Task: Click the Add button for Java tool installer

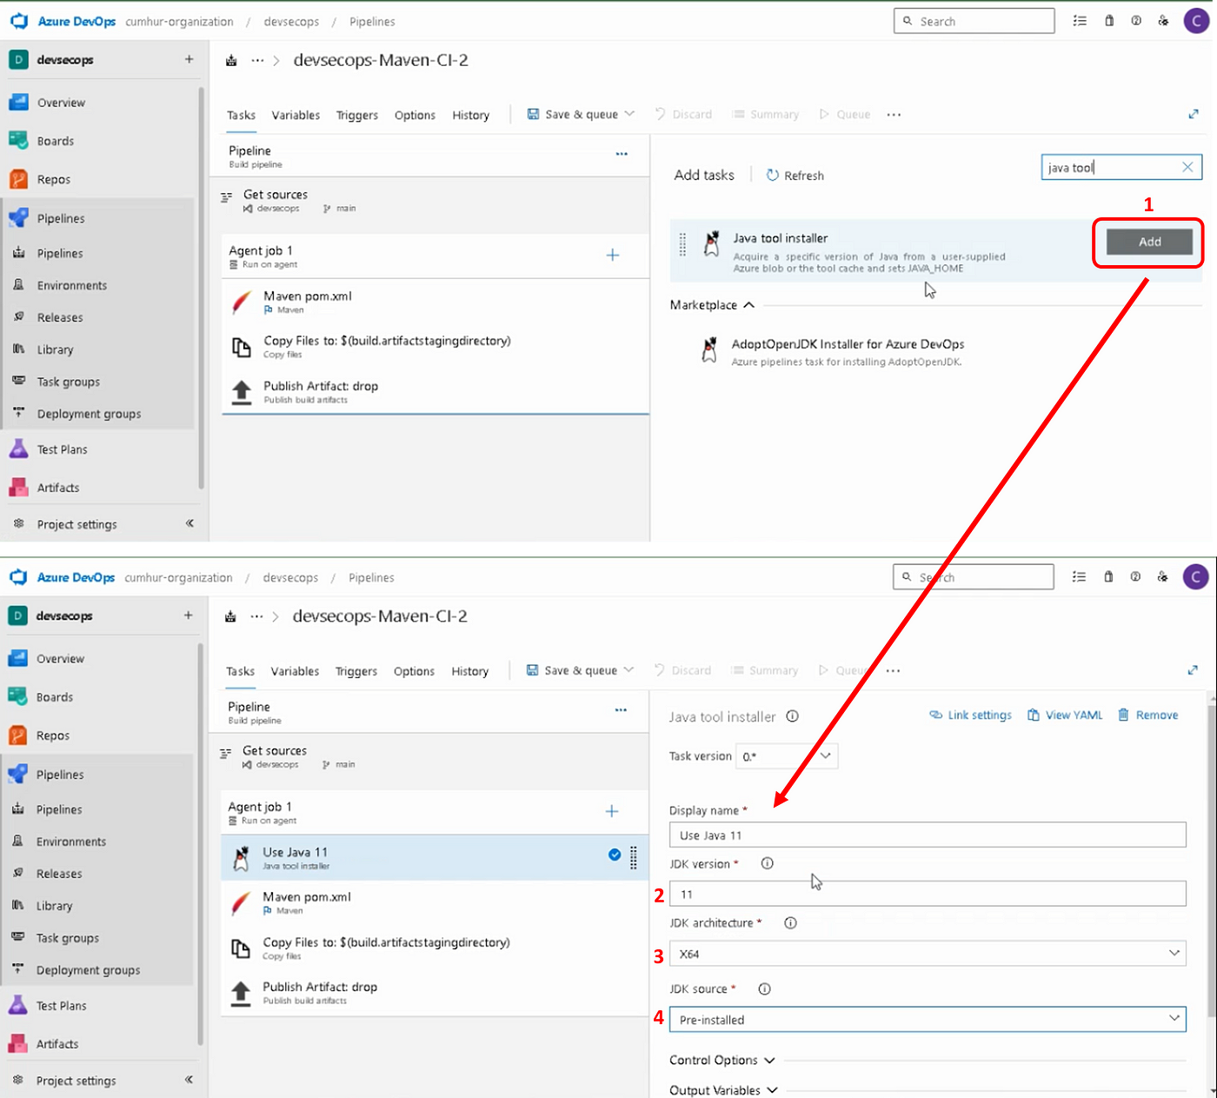Action: tap(1149, 242)
